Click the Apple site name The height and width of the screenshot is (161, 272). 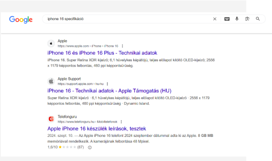(62, 41)
